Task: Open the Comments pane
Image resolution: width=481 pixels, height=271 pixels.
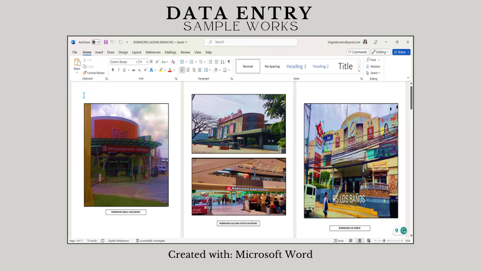Action: (358, 52)
